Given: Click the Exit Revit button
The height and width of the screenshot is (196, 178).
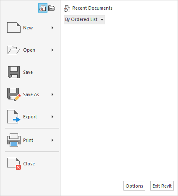Looking at the screenshot, I should [162, 186].
